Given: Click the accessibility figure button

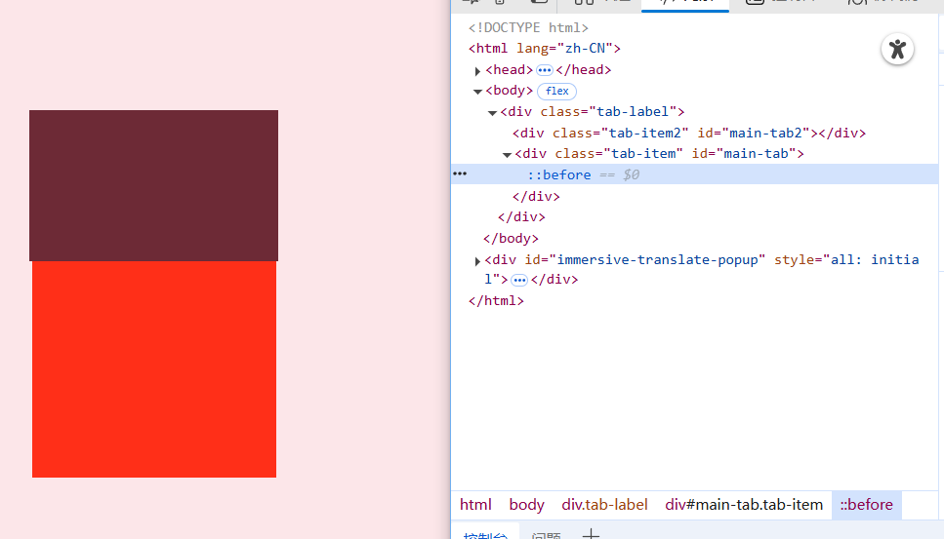Looking at the screenshot, I should click(898, 50).
